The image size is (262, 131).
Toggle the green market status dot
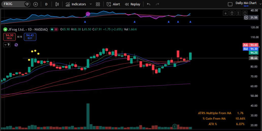pyautogui.click(x=52, y=29)
